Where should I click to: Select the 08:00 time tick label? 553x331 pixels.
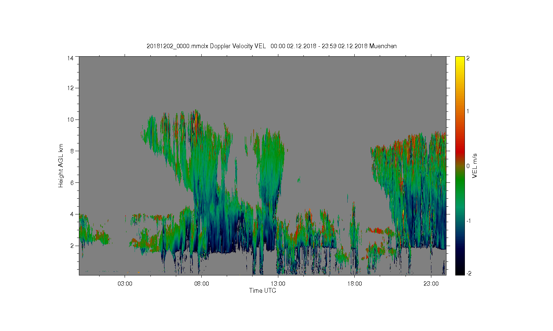202,284
